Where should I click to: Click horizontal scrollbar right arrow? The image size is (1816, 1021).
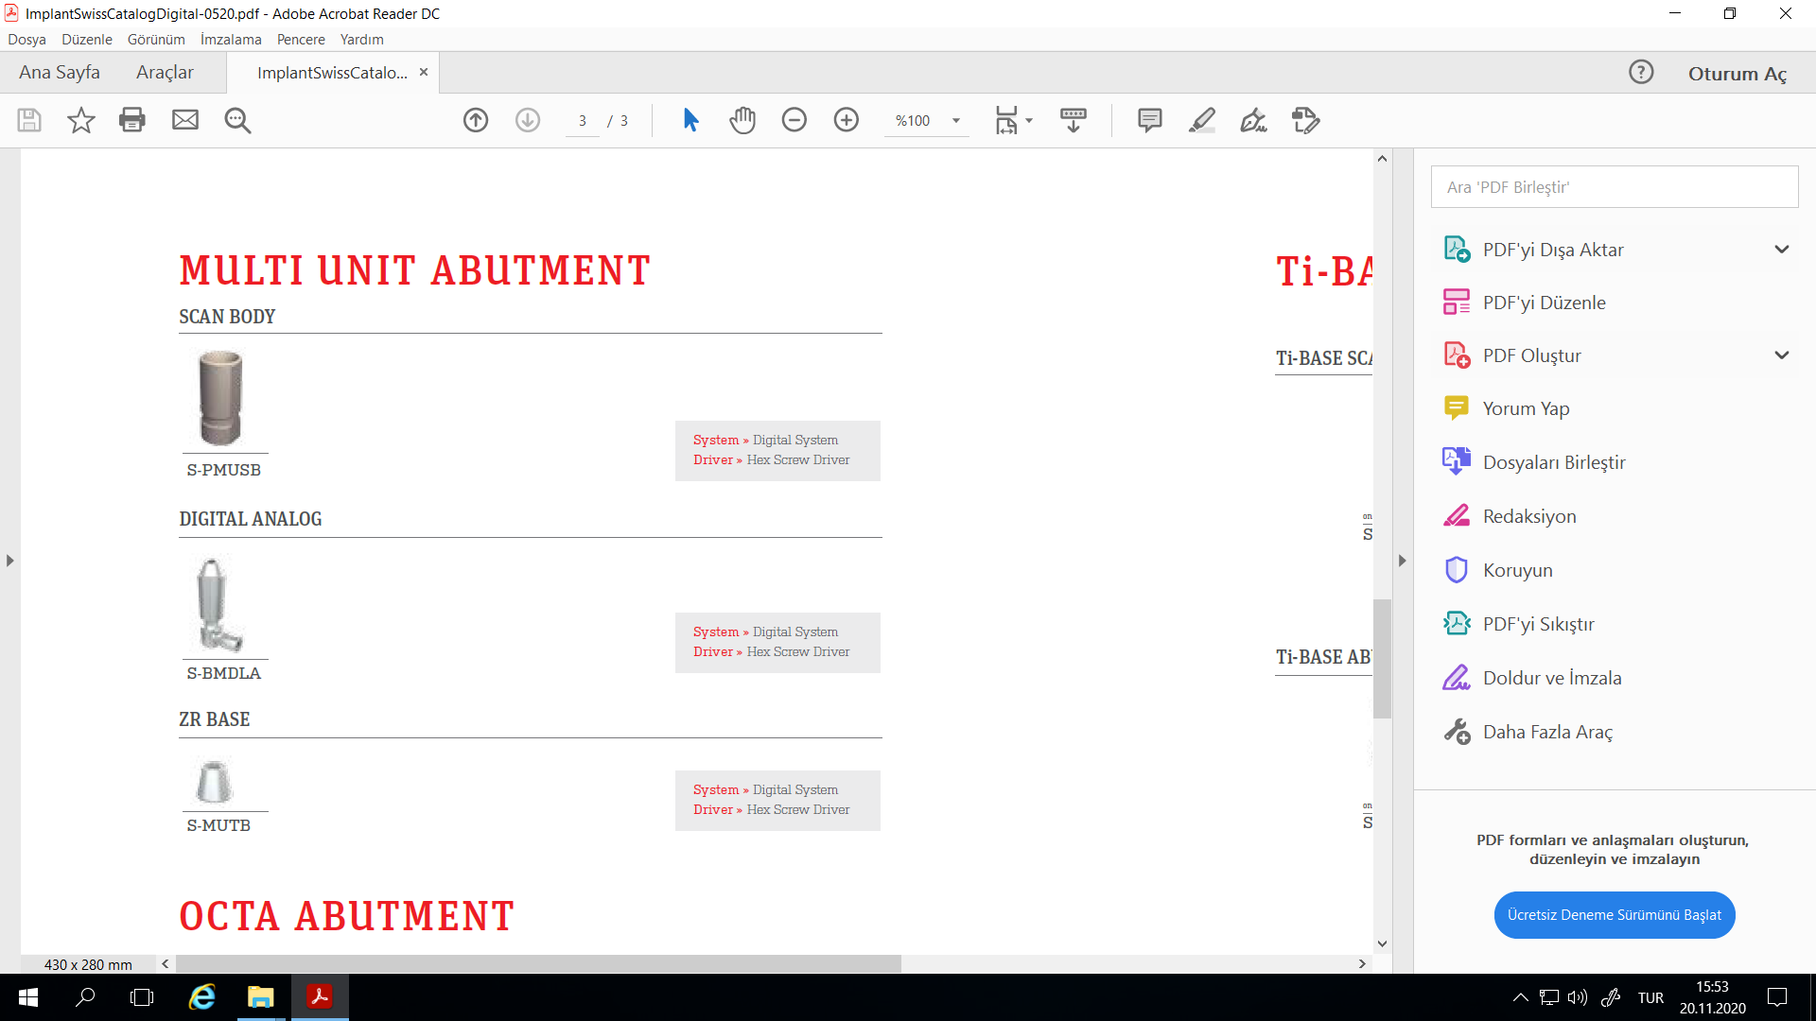1362,964
